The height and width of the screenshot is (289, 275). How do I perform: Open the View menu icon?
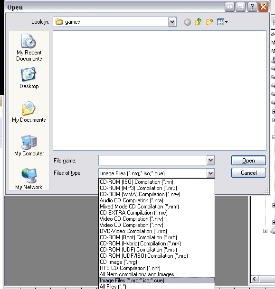[222, 22]
